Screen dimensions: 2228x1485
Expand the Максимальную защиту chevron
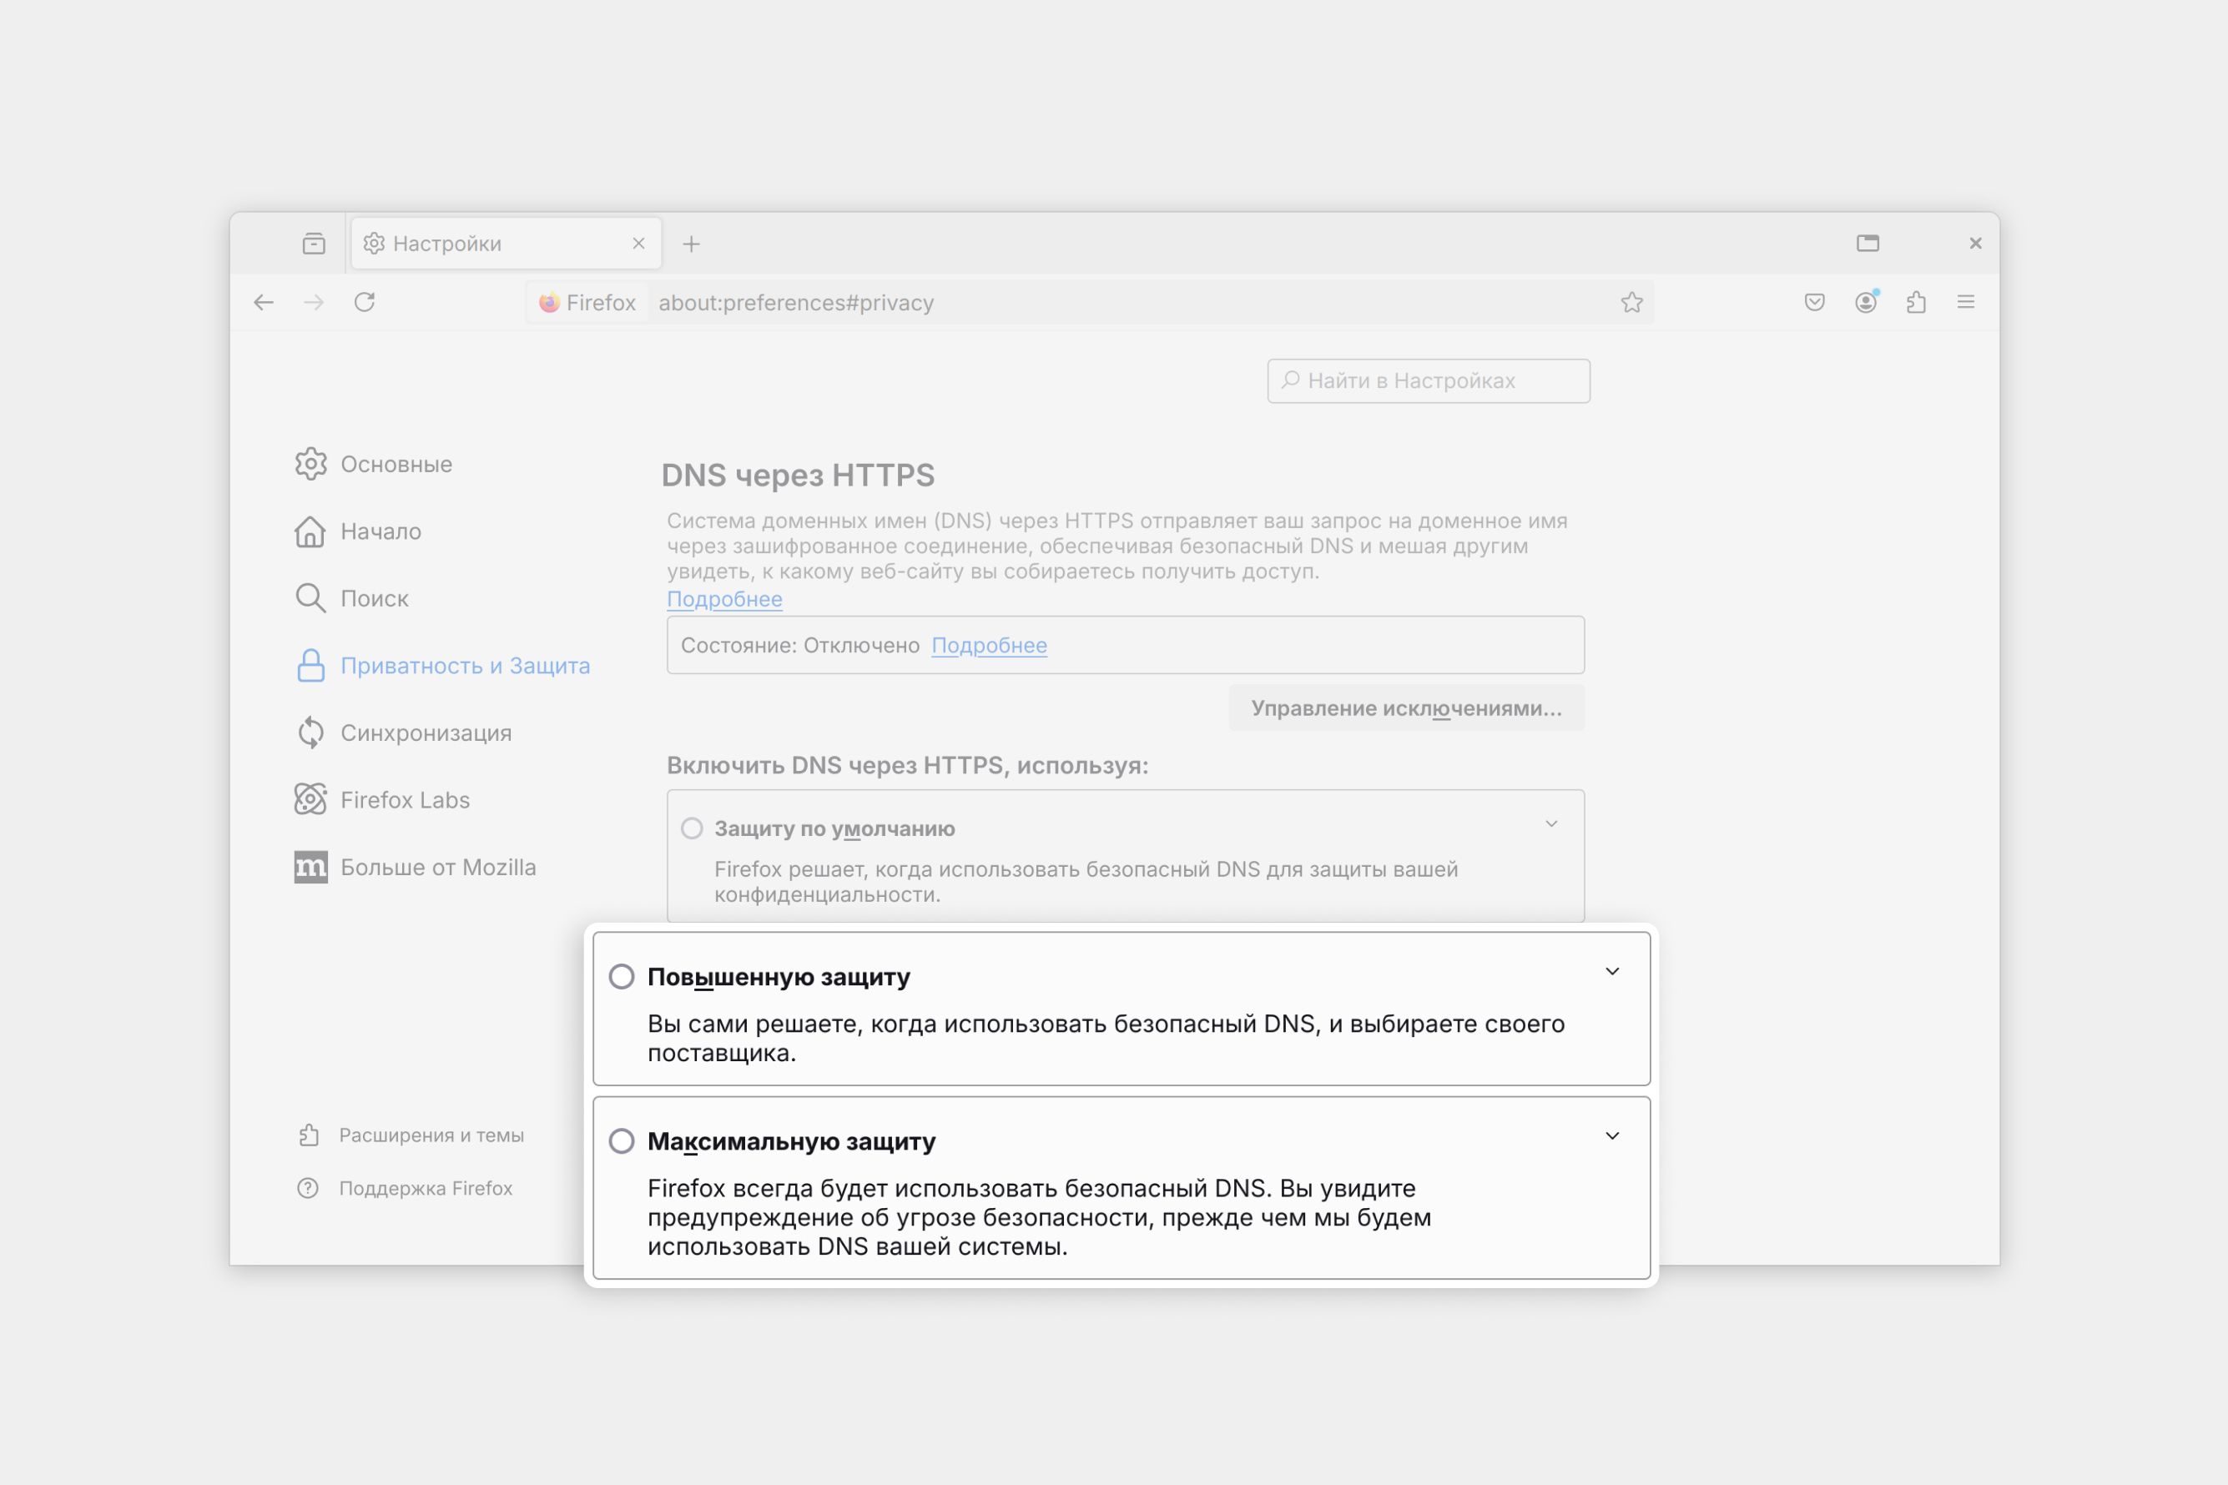coord(1612,1135)
